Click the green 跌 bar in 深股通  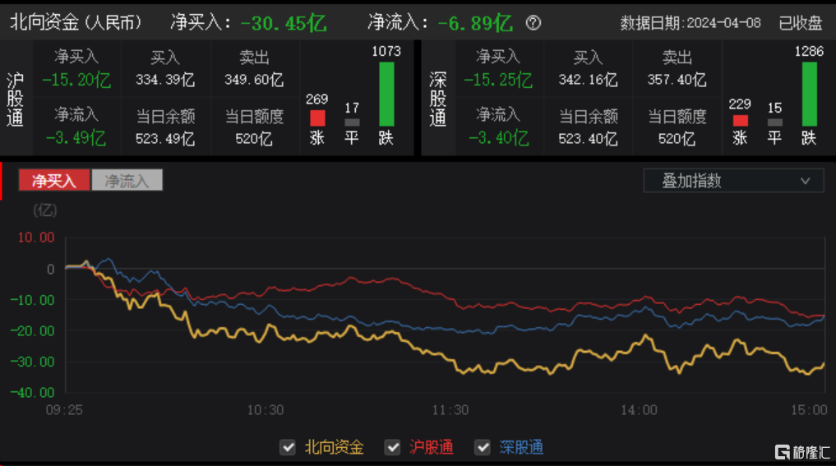(809, 94)
